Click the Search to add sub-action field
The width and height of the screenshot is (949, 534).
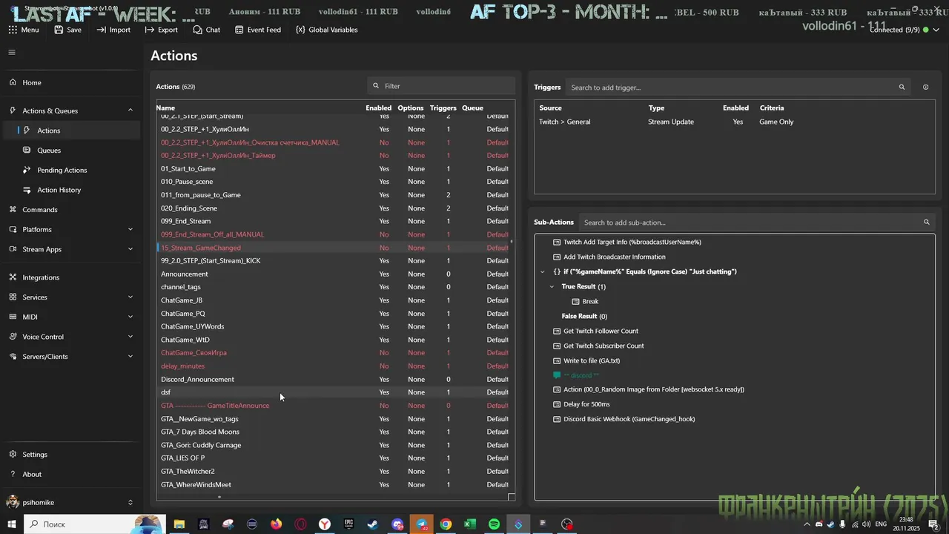point(756,222)
